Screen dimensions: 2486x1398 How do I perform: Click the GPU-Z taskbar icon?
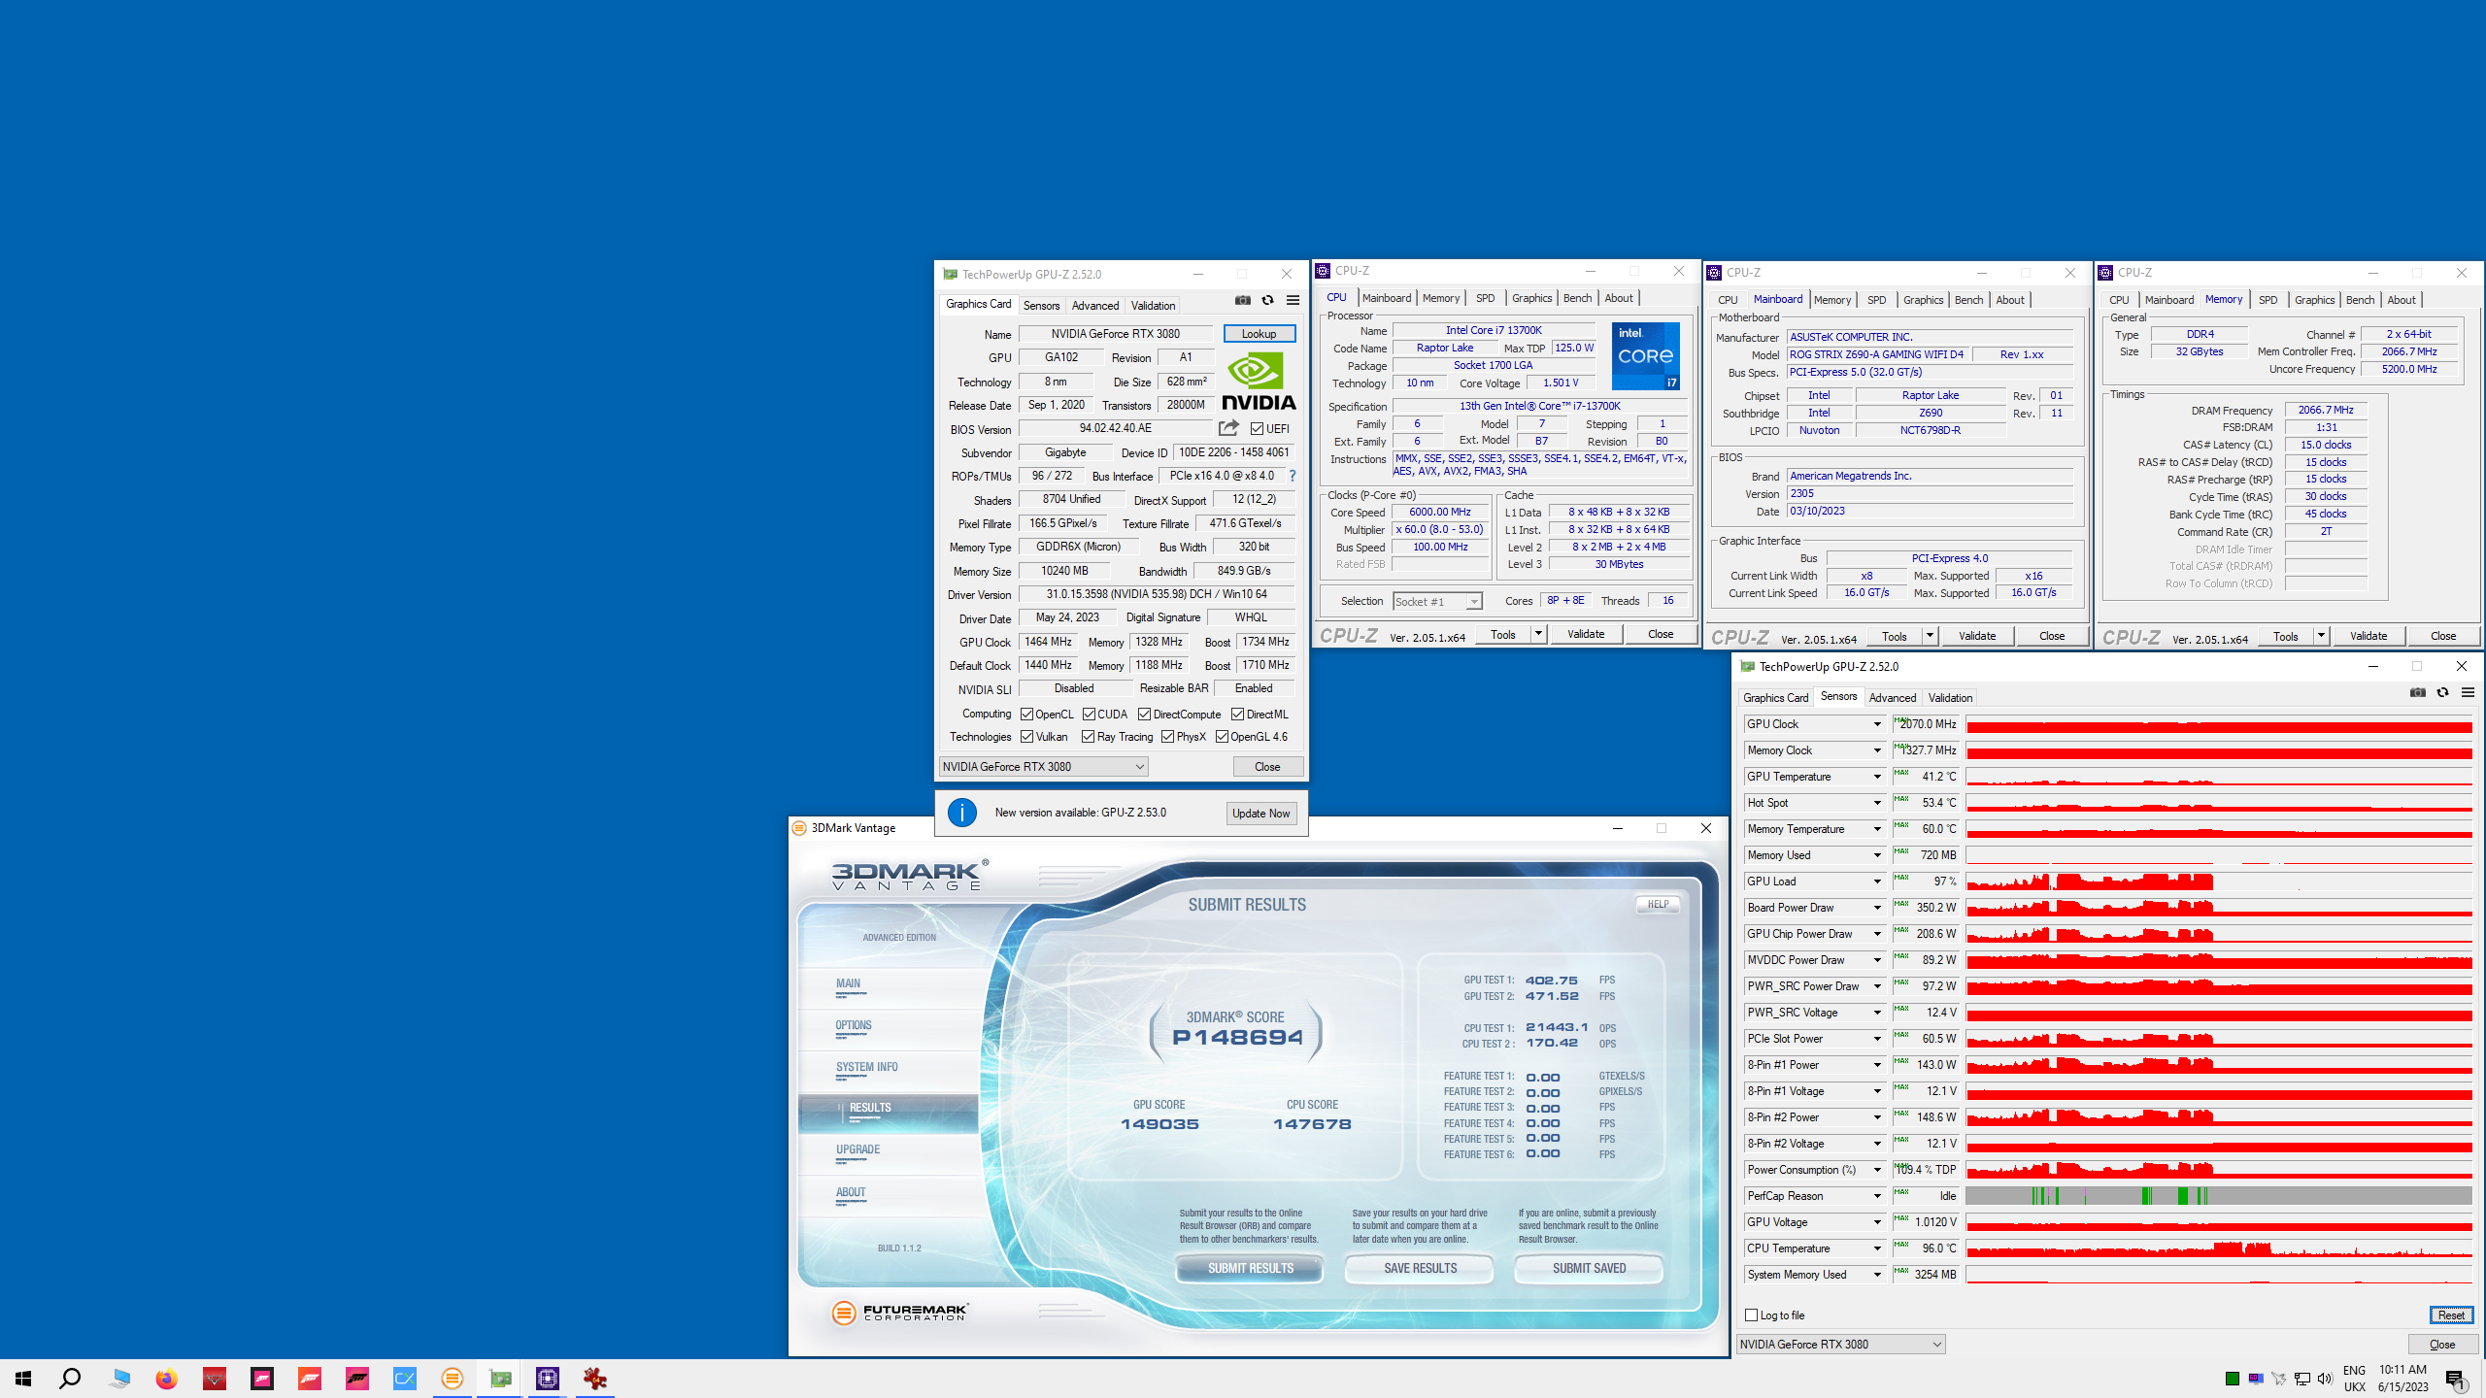point(500,1379)
